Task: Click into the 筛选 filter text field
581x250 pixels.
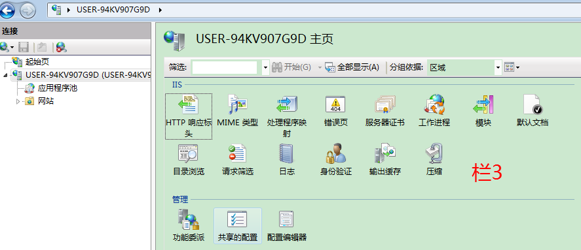Action: point(225,68)
